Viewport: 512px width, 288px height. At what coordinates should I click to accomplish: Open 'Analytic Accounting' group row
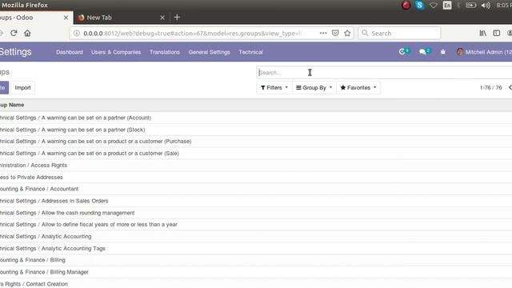click(x=256, y=237)
